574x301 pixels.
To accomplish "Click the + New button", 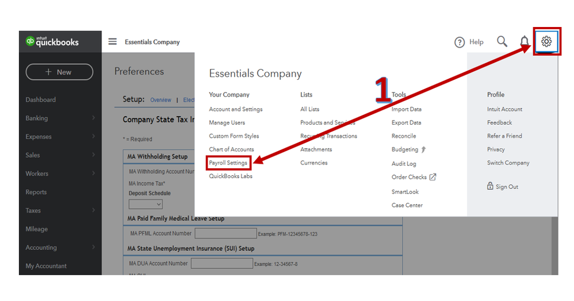I will (59, 72).
